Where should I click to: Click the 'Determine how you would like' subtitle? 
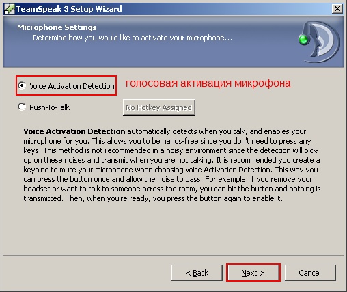(x=133, y=38)
